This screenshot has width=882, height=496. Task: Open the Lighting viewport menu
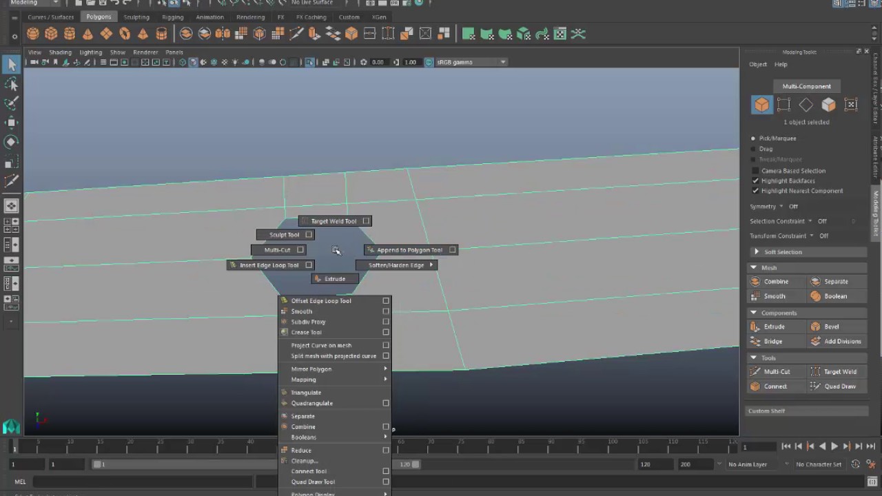click(x=90, y=52)
